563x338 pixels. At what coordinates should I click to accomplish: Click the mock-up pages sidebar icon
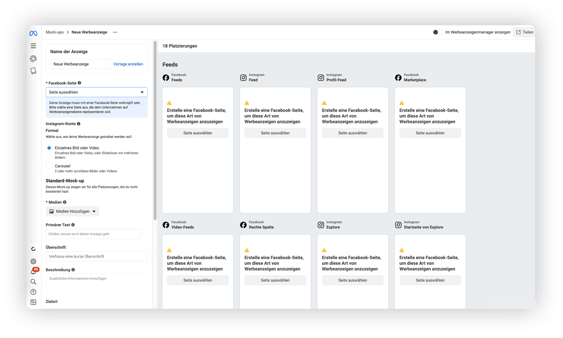point(33,71)
